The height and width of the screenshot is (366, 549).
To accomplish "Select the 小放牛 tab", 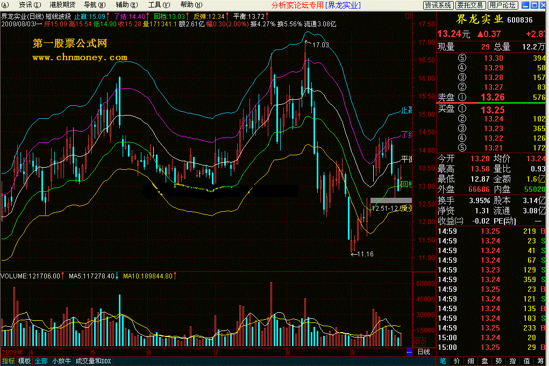I will (x=61, y=361).
